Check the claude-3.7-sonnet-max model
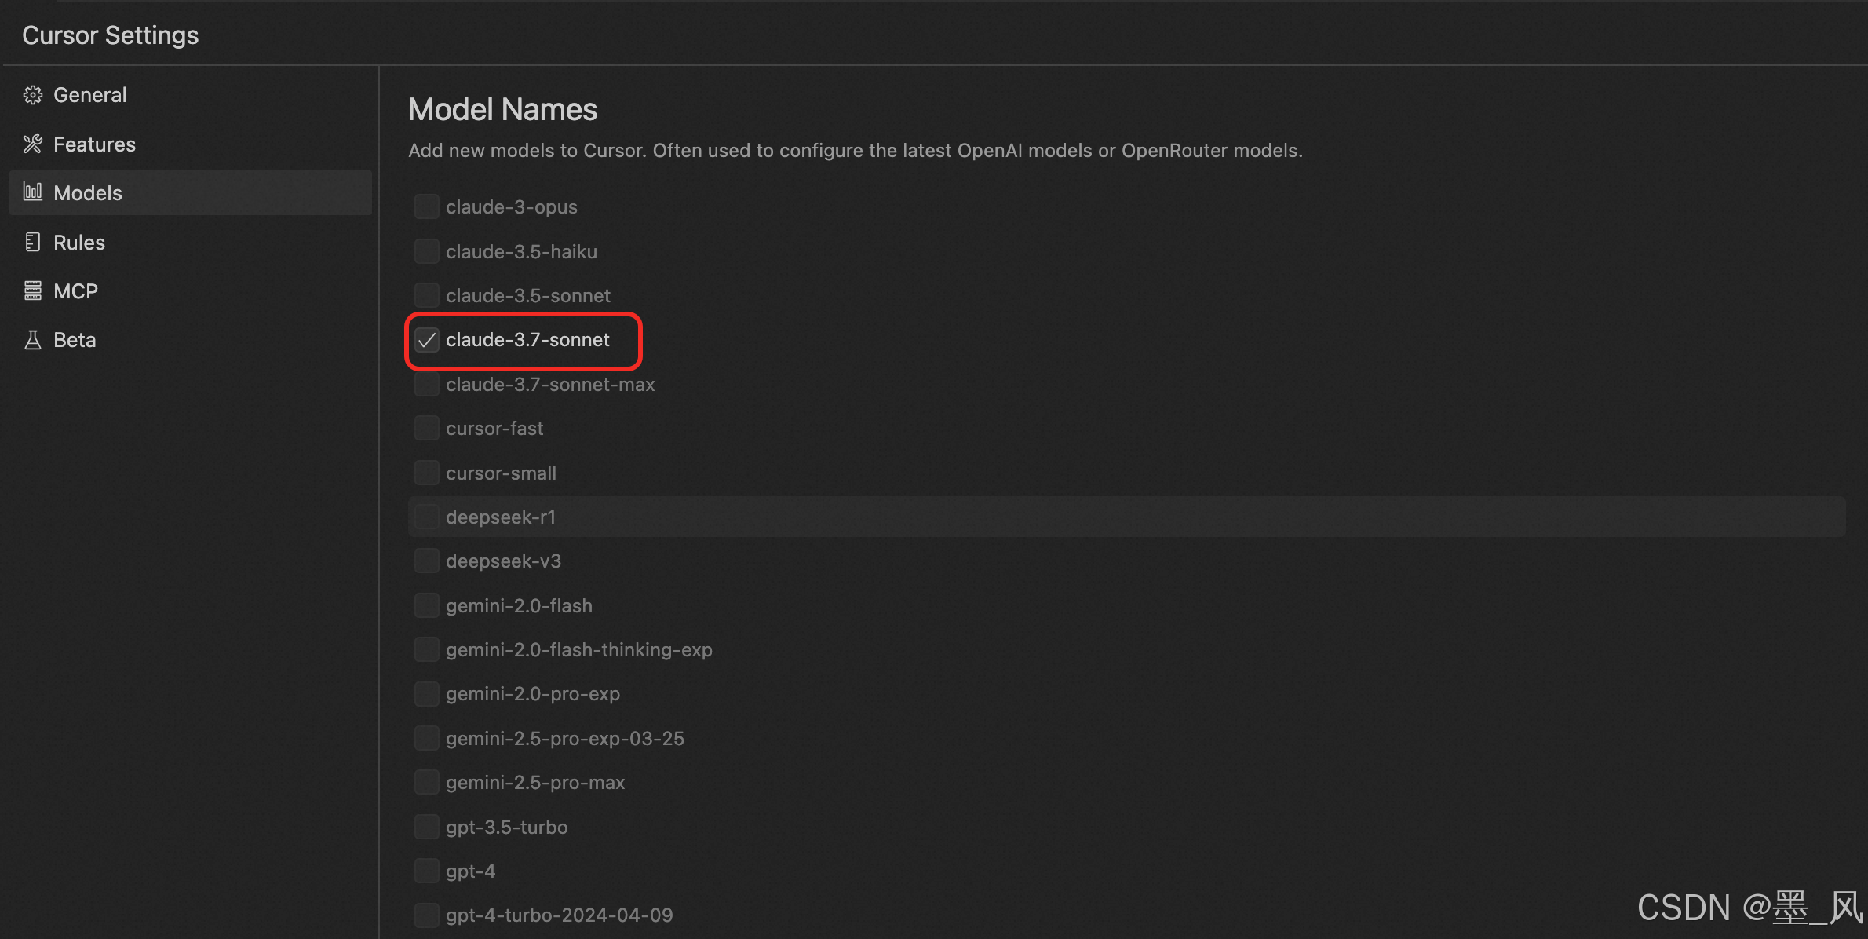 (427, 385)
